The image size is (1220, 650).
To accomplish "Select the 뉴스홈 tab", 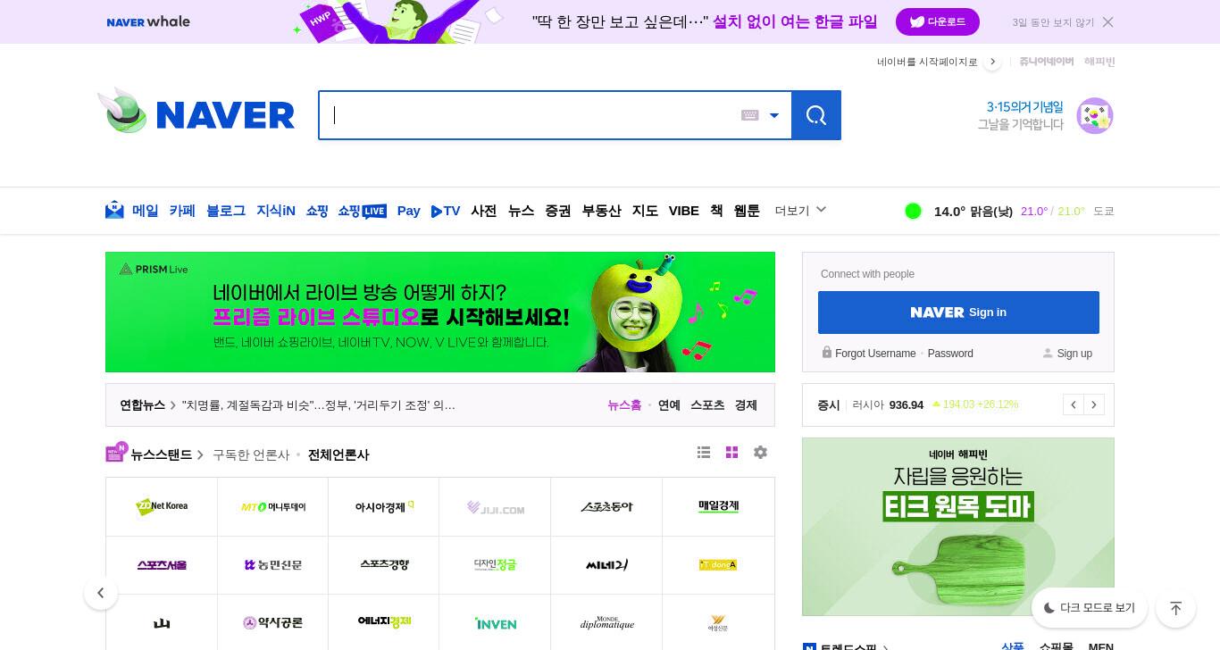I will pos(624,405).
